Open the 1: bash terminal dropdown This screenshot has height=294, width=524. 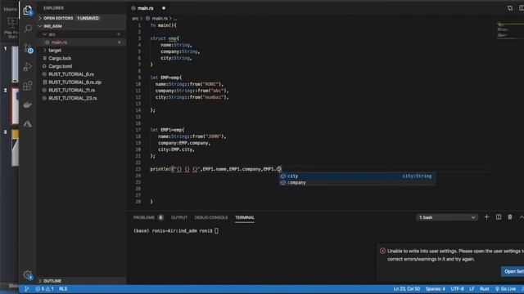click(x=447, y=217)
